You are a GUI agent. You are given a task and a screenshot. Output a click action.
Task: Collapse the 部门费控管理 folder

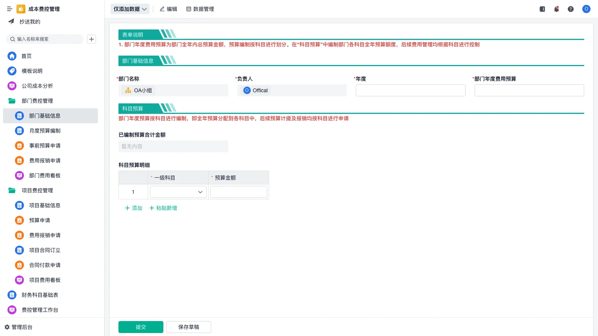click(x=12, y=101)
